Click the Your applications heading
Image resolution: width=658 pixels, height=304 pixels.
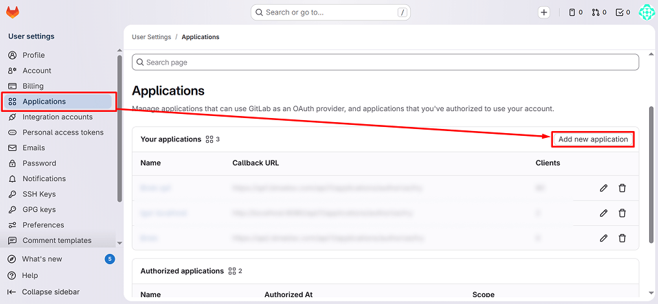pyautogui.click(x=171, y=139)
